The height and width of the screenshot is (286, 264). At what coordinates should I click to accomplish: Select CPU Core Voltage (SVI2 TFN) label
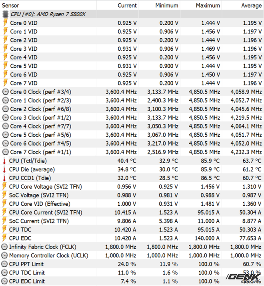(x=45, y=187)
